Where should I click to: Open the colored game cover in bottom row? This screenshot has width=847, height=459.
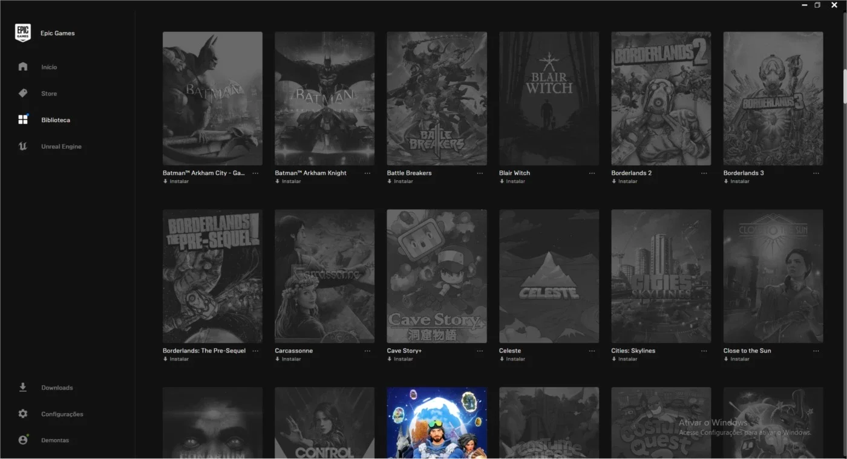[437, 423]
